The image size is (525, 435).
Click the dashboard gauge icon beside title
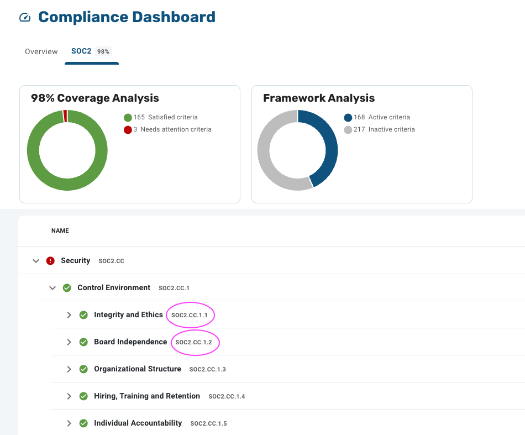25,18
